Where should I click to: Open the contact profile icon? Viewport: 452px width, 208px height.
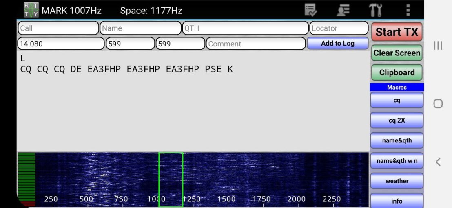[343, 10]
